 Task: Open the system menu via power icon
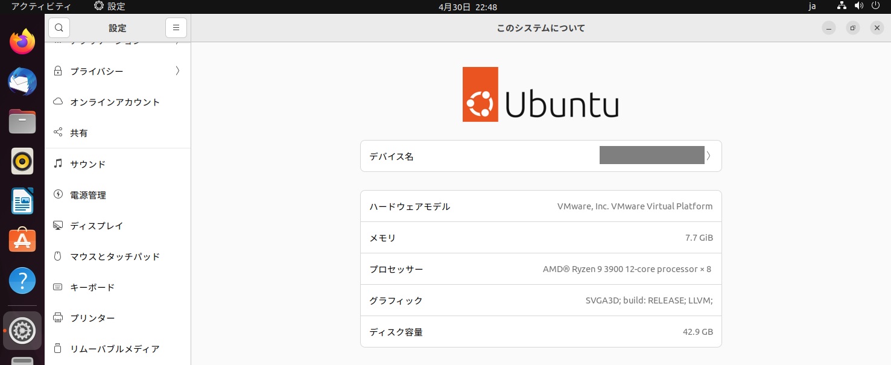875,6
